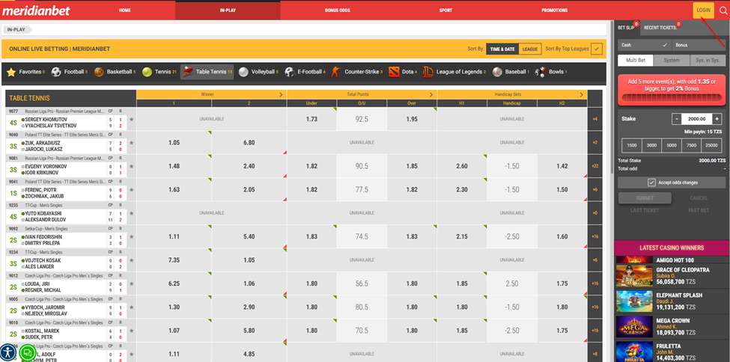Set stake preset to 5000

point(672,145)
